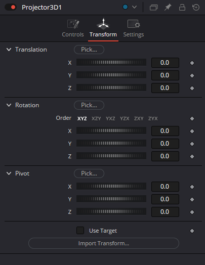Click the Projector3D1 node name
Viewport: 205px width, 265px height.
42,8
